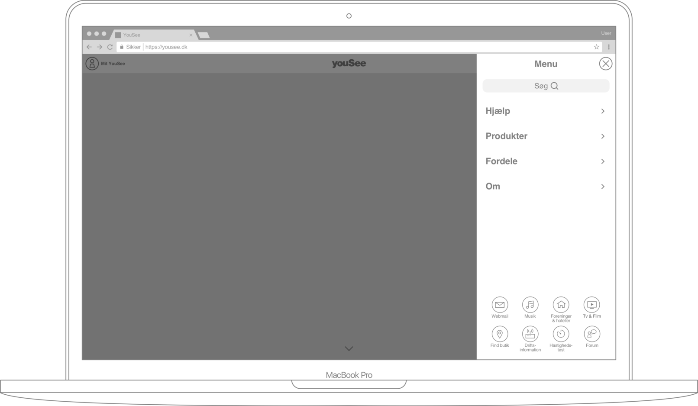Click the down chevron at the page bottom
Image resolution: width=698 pixels, height=406 pixels.
pos(349,348)
